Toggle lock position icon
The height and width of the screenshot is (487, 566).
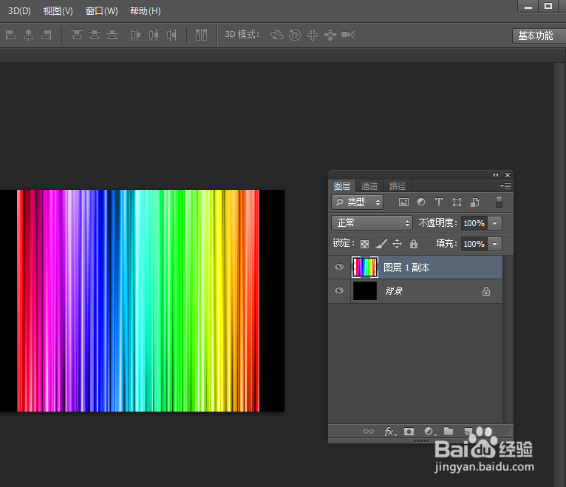pos(397,244)
